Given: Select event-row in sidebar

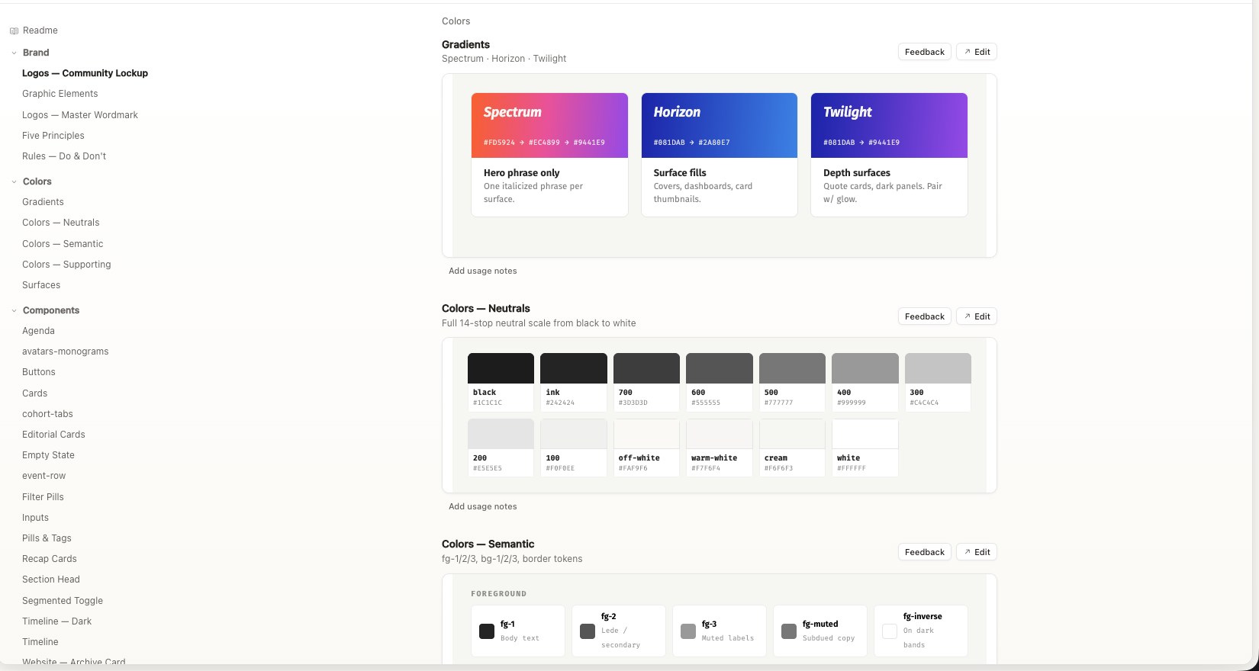Looking at the screenshot, I should (44, 476).
